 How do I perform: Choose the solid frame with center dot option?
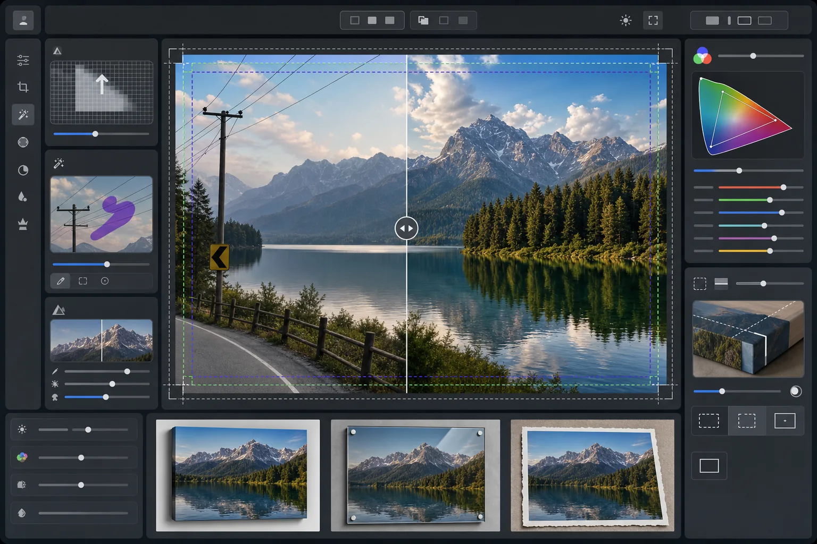coord(785,421)
